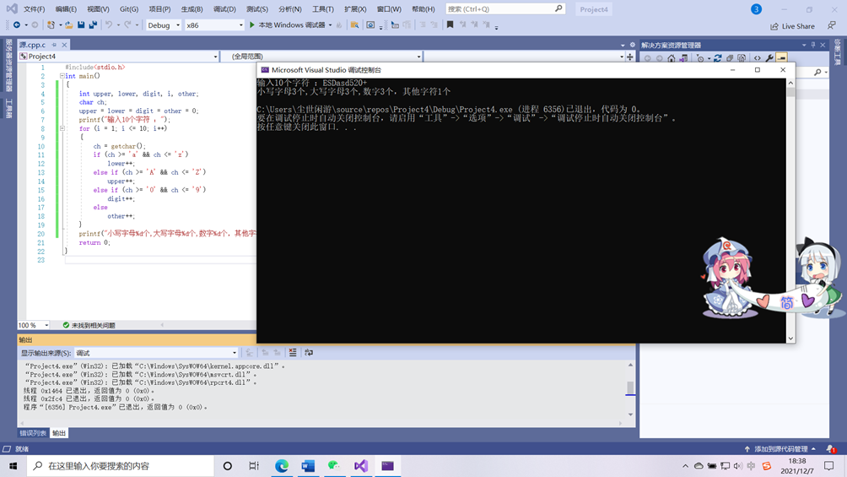The image size is (847, 477).
Task: Open the Git(G) menu
Action: pyautogui.click(x=128, y=9)
